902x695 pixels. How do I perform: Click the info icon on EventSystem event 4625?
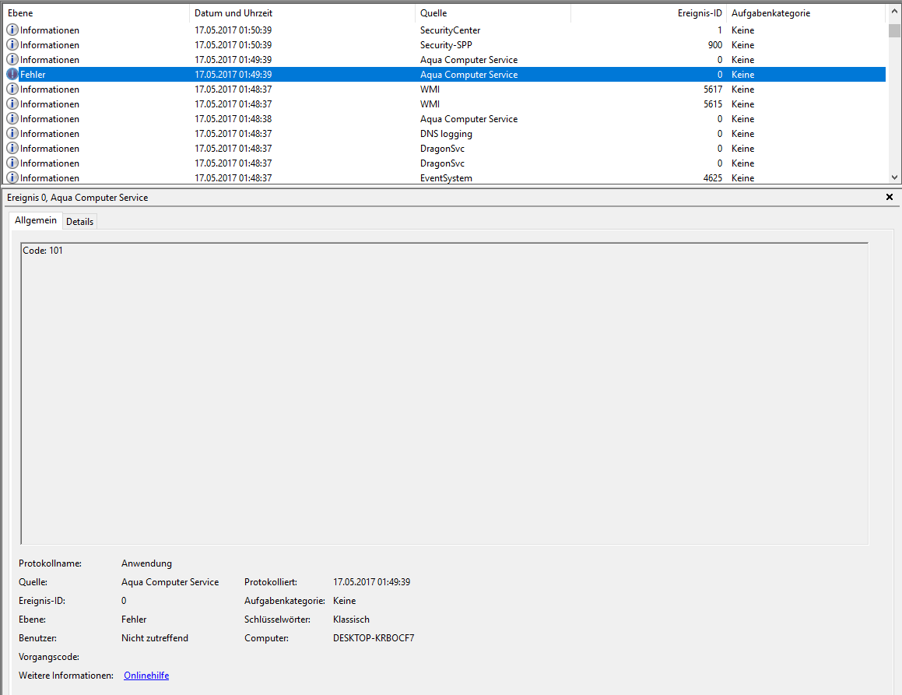tap(12, 178)
